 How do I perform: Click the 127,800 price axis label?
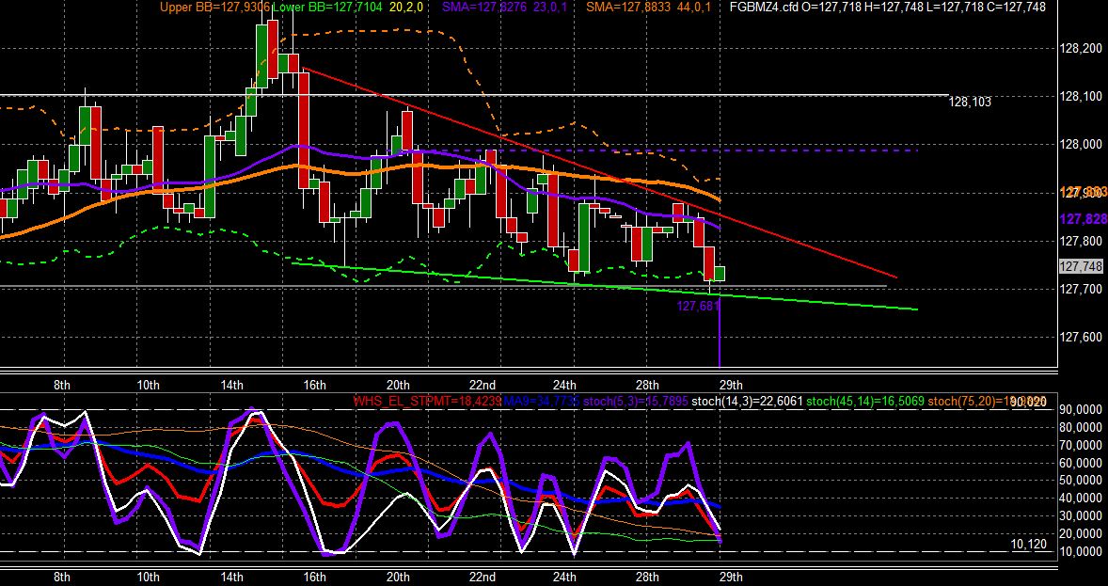click(1081, 241)
